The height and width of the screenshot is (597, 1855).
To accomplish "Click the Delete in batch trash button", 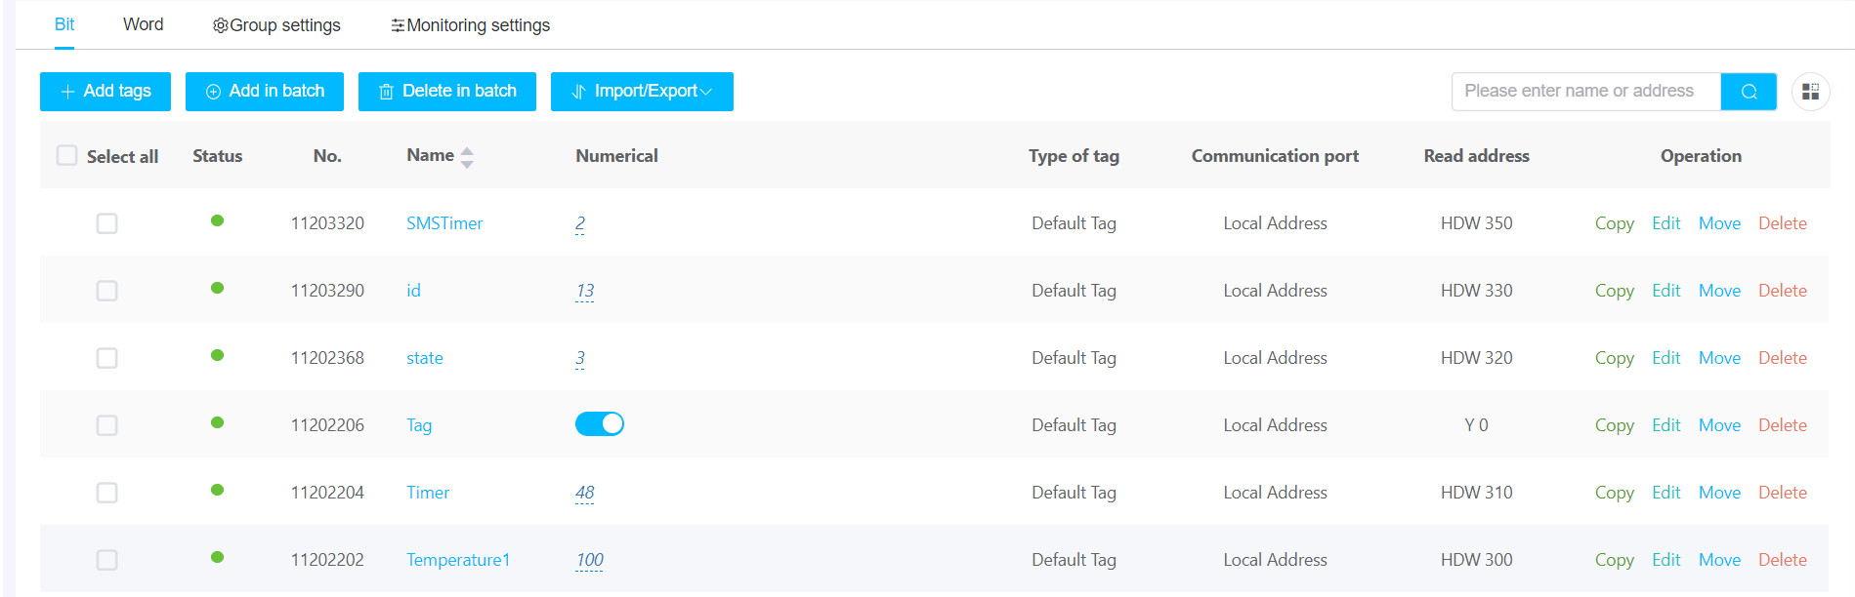I will click(447, 92).
